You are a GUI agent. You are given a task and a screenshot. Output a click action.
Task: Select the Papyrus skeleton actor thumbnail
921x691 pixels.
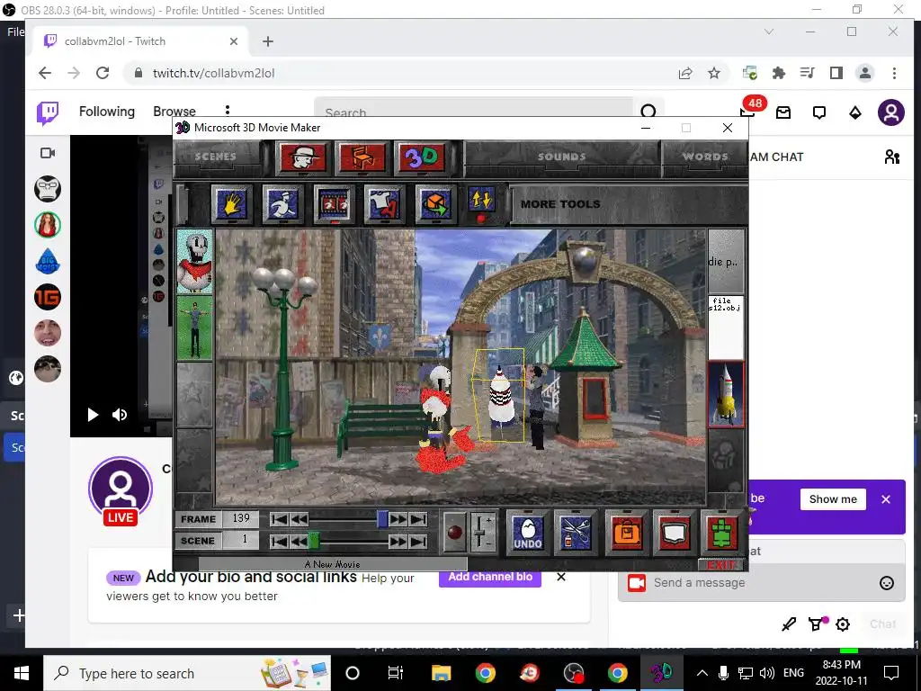[194, 261]
